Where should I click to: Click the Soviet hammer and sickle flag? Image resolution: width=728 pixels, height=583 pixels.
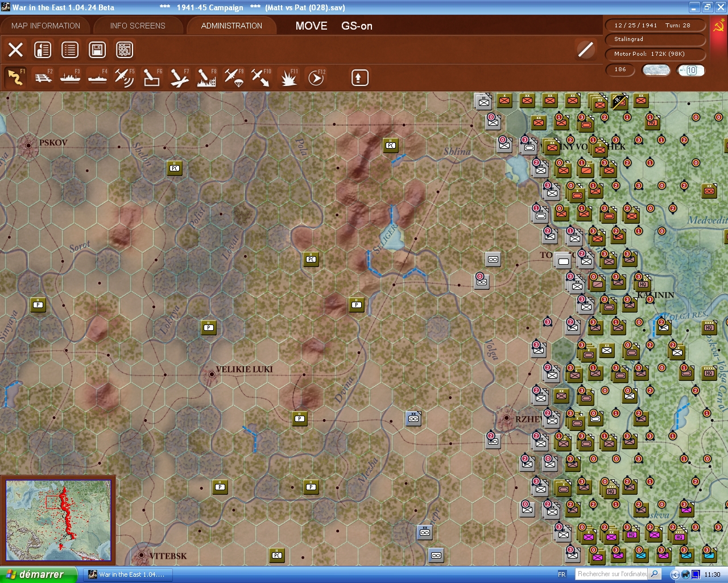719,26
